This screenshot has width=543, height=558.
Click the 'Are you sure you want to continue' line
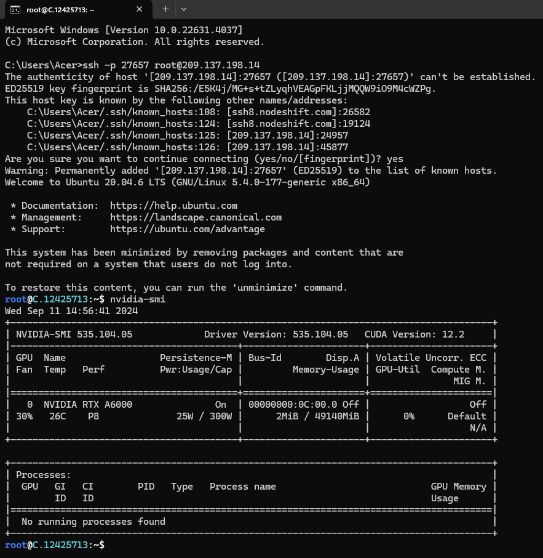click(204, 159)
